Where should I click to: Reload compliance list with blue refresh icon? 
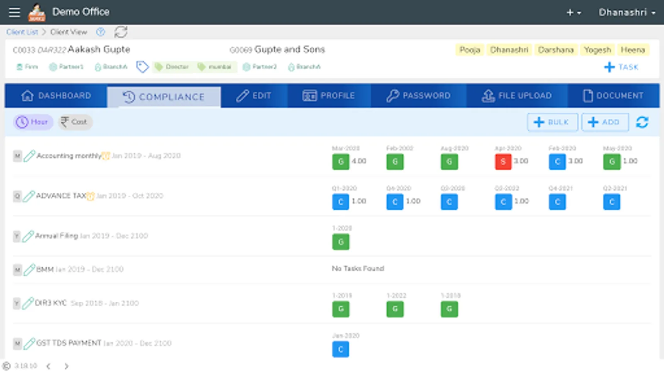coord(642,122)
